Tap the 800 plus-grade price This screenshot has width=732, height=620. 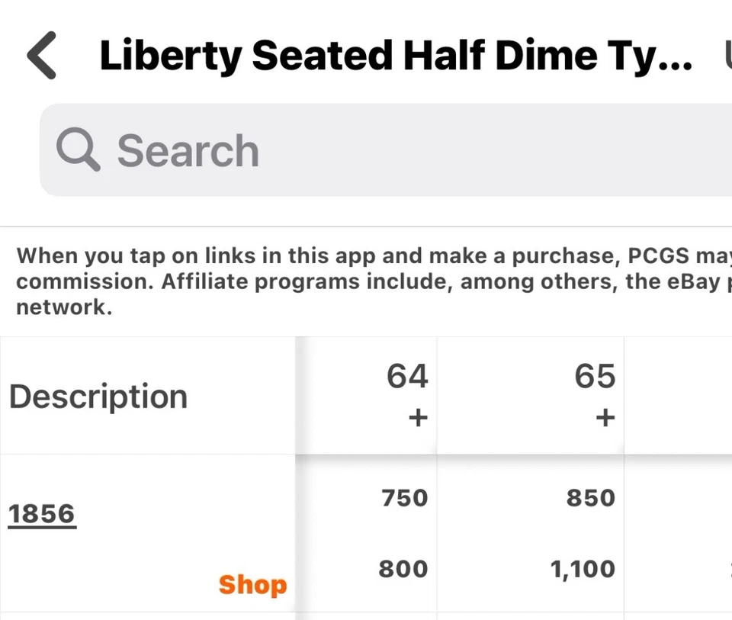(x=403, y=569)
